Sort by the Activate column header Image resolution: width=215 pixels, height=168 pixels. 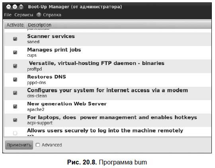[x=15, y=25]
